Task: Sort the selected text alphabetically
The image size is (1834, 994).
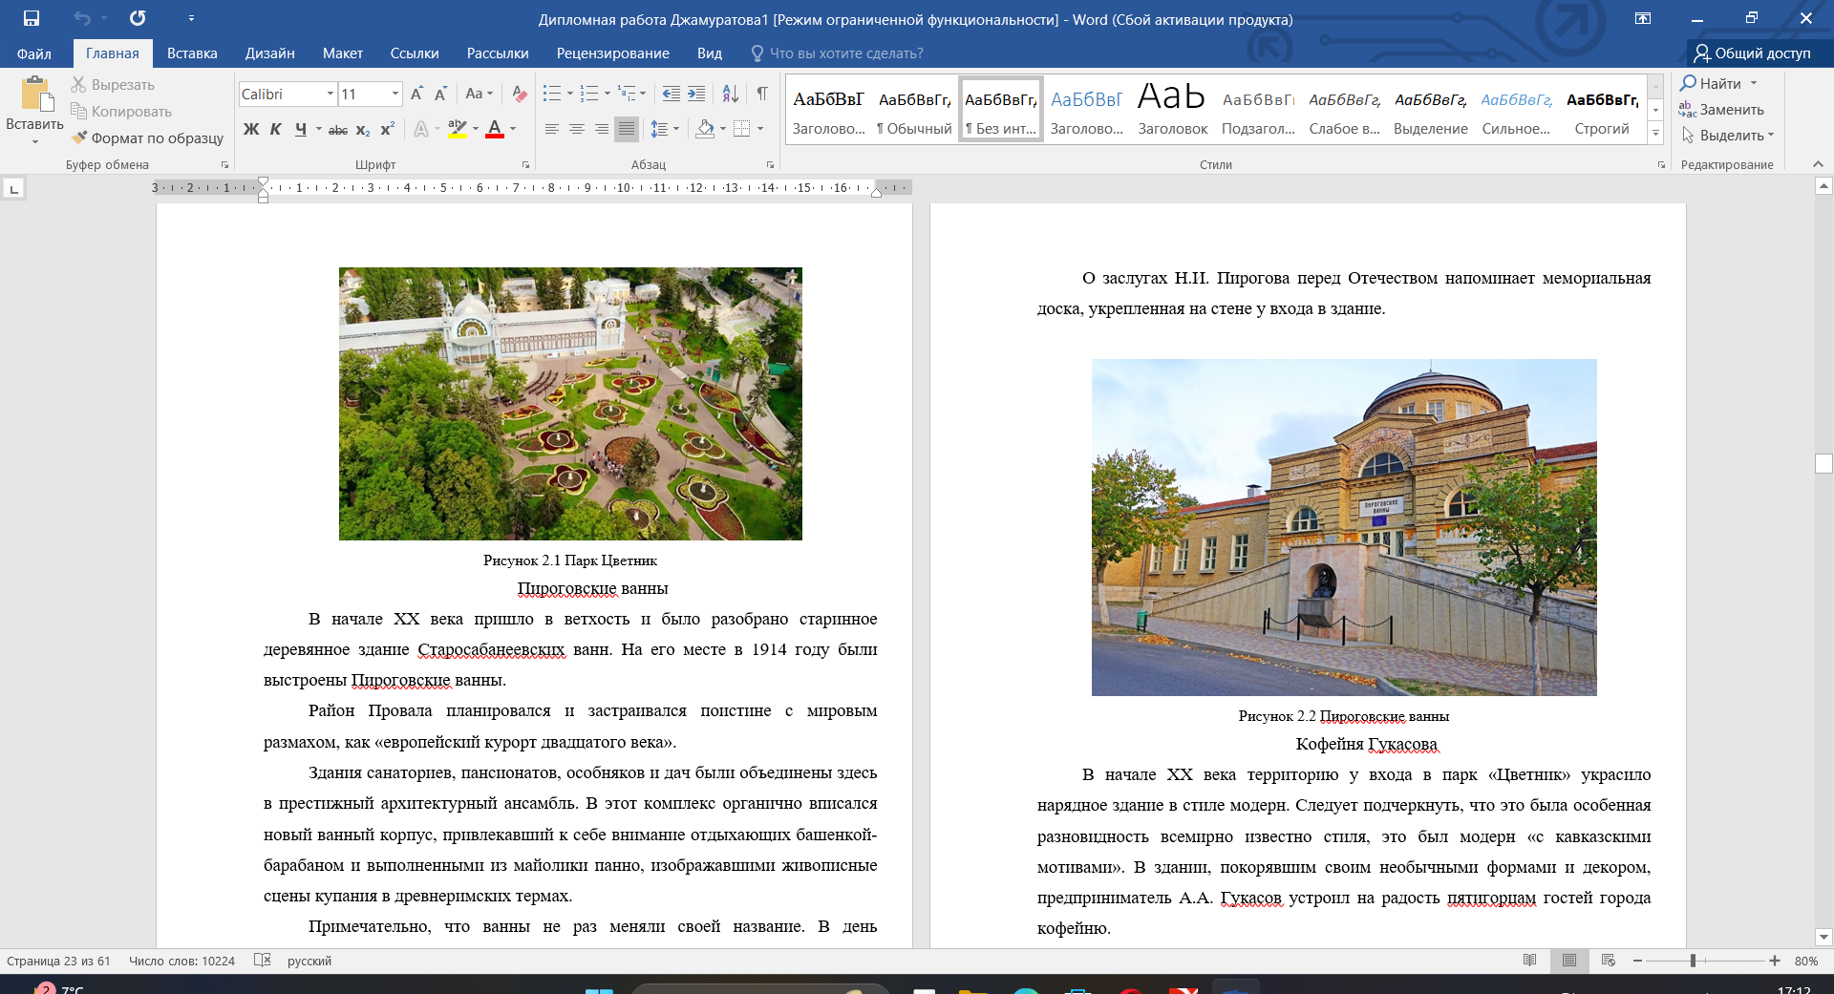Action: [730, 94]
